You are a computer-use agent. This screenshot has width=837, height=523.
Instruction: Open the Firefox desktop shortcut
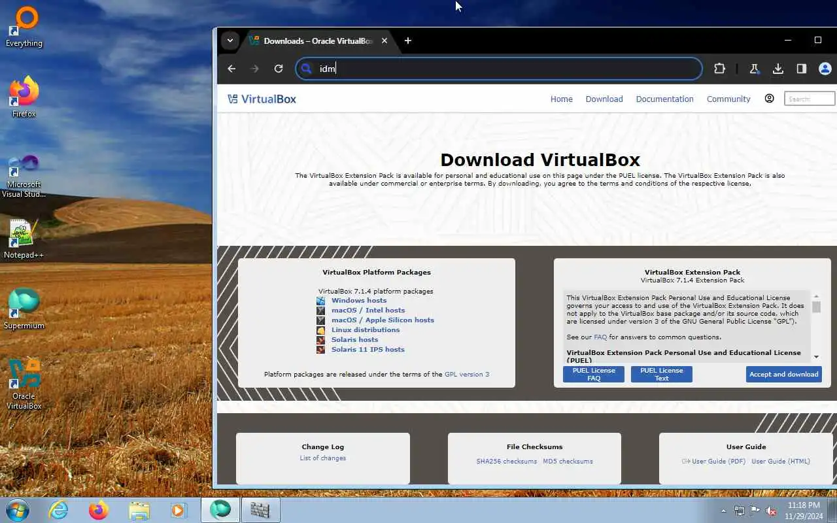click(24, 97)
